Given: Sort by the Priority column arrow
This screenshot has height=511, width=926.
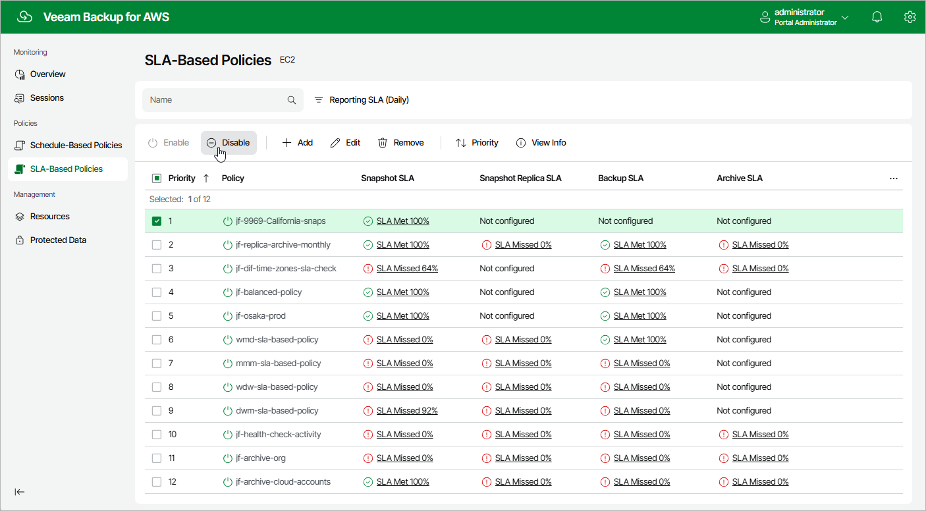Looking at the screenshot, I should (206, 178).
